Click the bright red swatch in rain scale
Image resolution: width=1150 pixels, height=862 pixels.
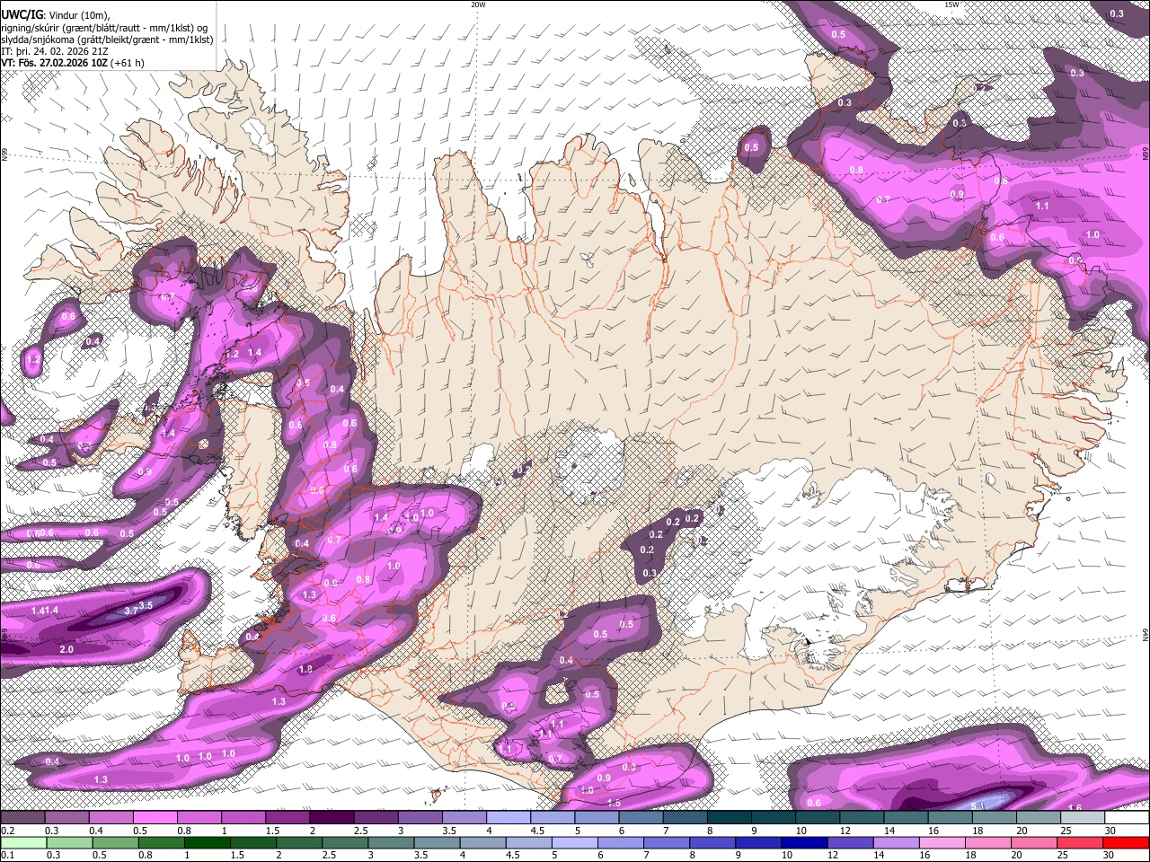1127,841
